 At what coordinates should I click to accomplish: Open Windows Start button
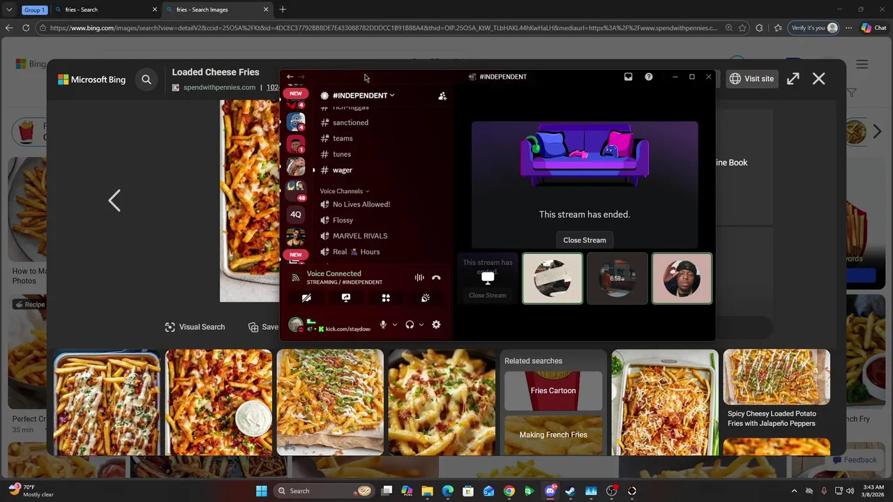tap(262, 491)
